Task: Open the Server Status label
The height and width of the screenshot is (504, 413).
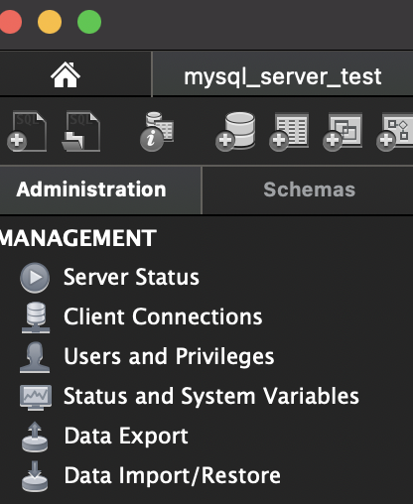Action: 131,277
